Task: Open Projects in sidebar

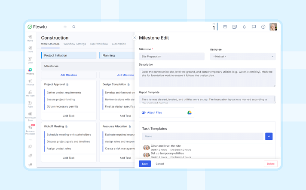Action: (x=30, y=71)
